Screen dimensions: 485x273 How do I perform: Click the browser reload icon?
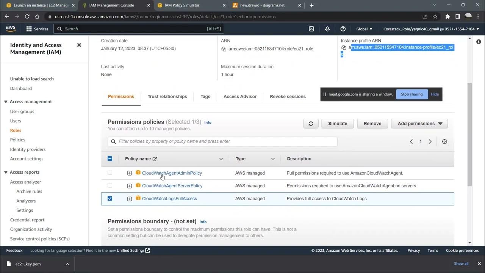(27, 17)
